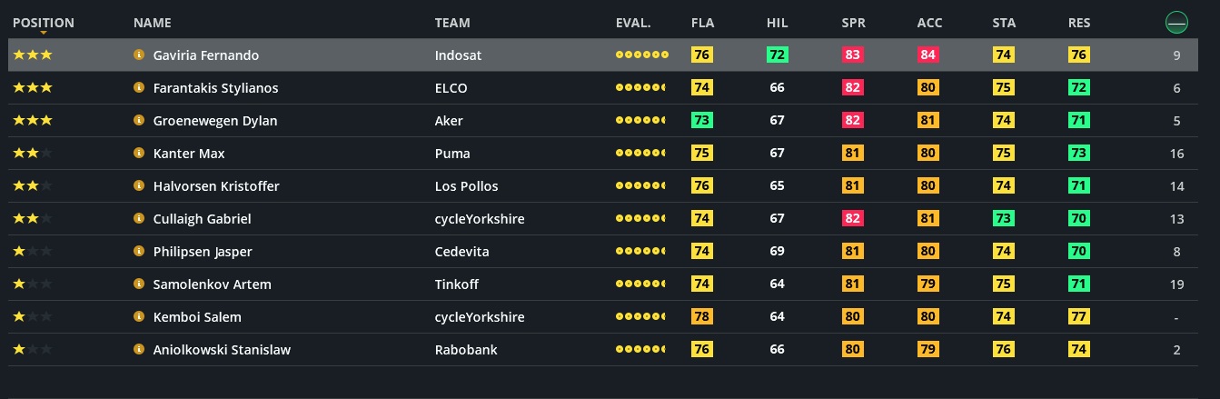Sort riders by the POSITION column
The width and height of the screenshot is (1220, 399).
coord(44,23)
